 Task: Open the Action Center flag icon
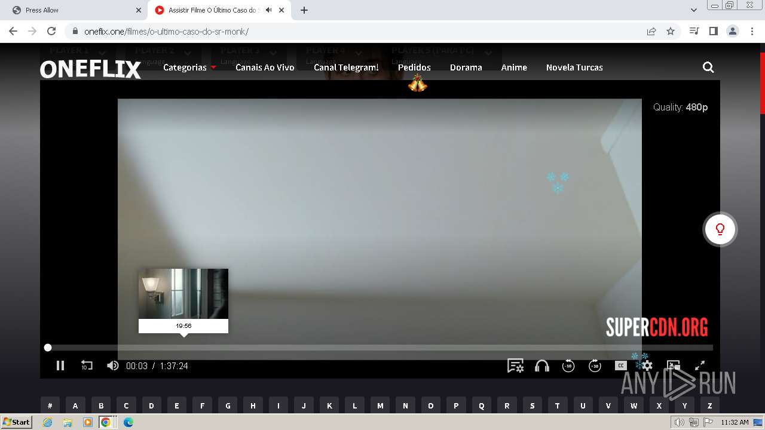click(709, 422)
